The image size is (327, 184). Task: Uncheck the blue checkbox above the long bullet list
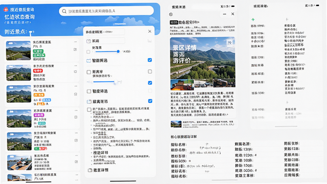click(150, 101)
